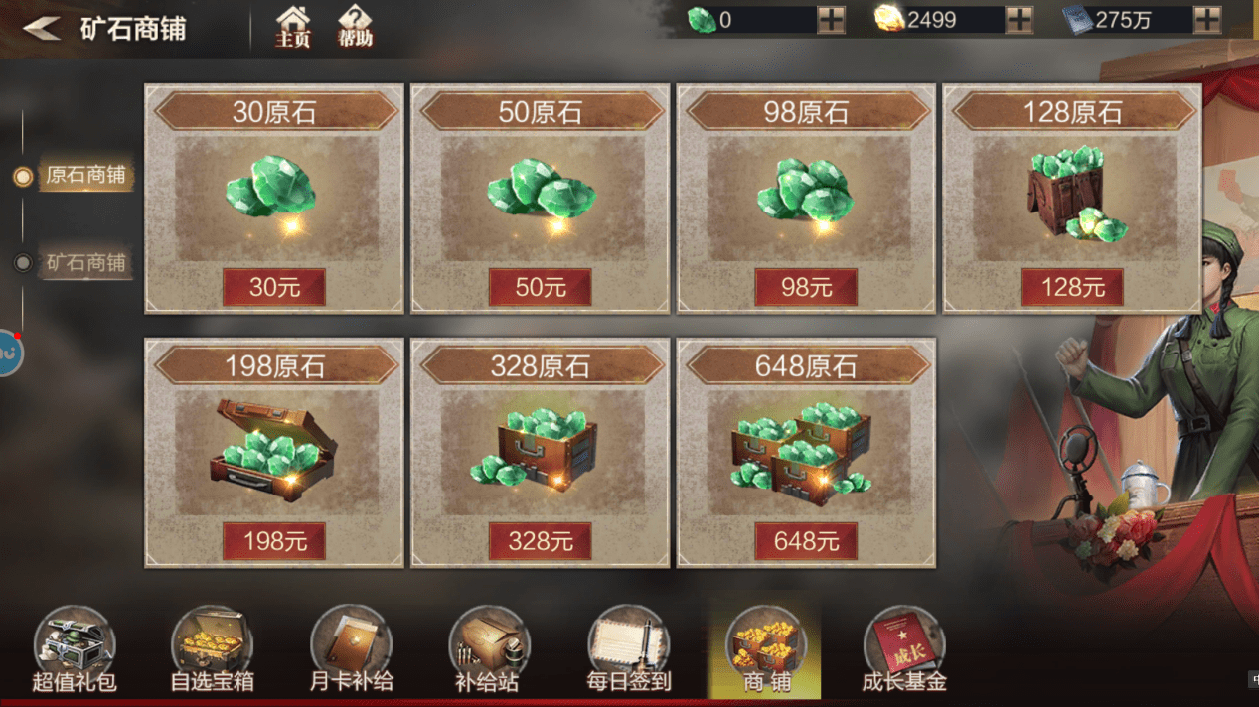The image size is (1259, 707).
Task: Switch to the 商铺 shop tab
Action: (765, 650)
